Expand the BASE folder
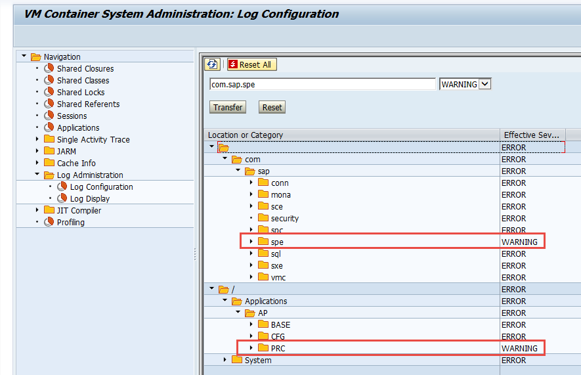Image resolution: width=581 pixels, height=375 pixels. click(251, 324)
